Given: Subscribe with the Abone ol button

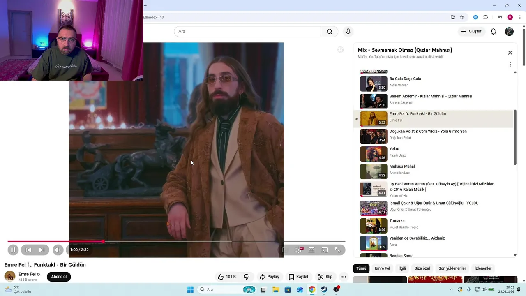Looking at the screenshot, I should [x=59, y=277].
